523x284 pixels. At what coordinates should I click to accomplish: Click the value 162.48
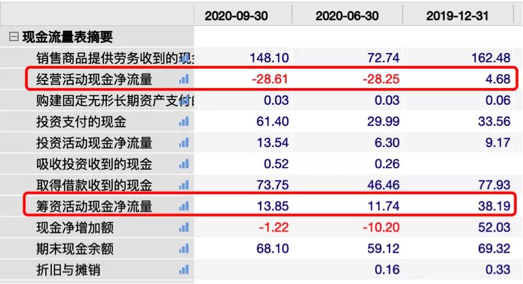point(490,58)
